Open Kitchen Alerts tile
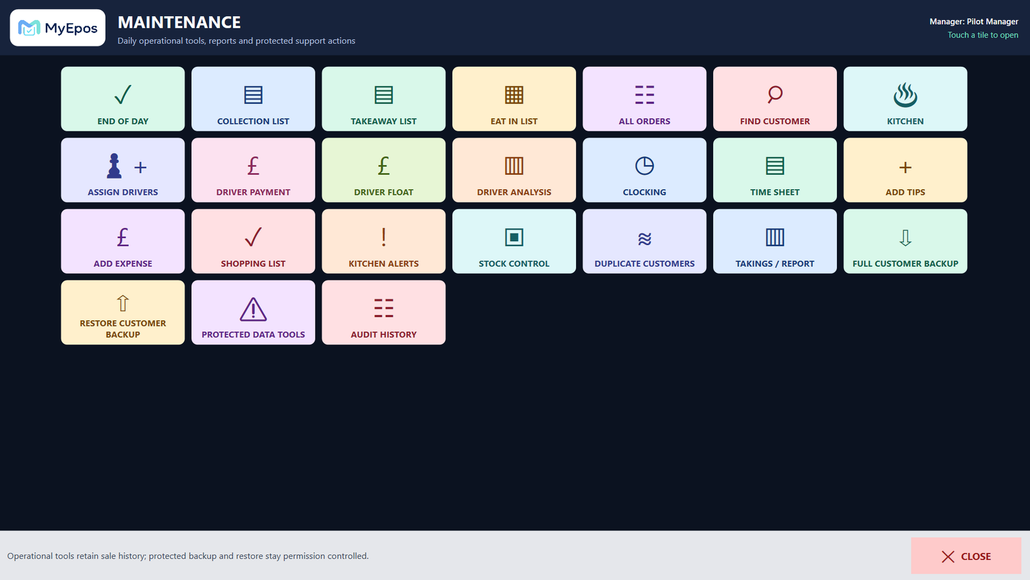The image size is (1030, 580). (x=384, y=241)
